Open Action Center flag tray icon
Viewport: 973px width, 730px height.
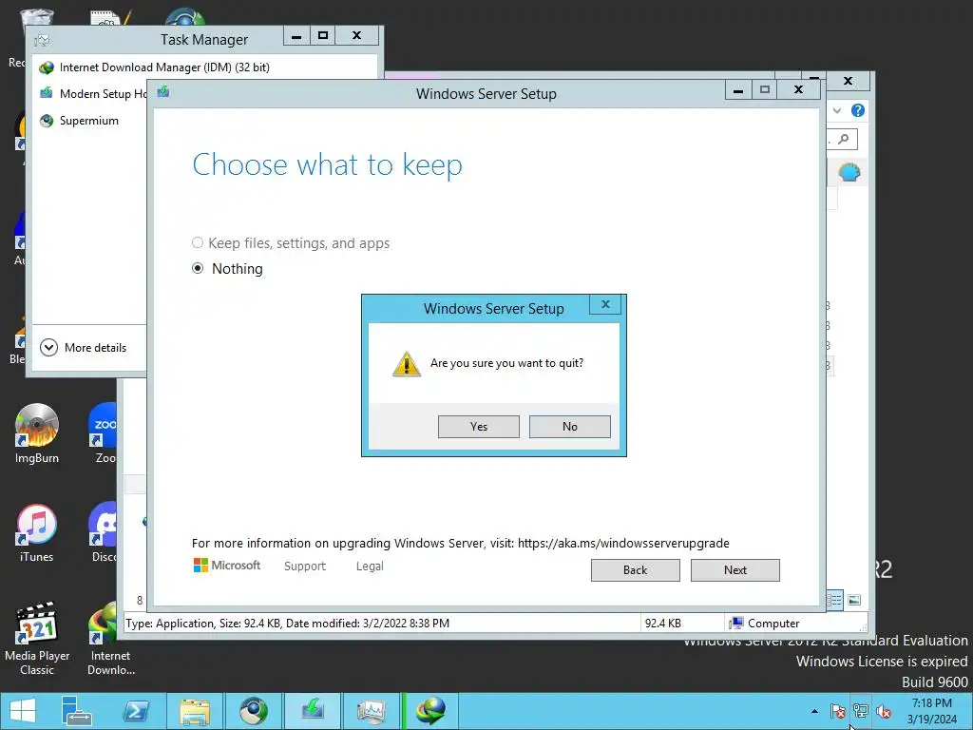[838, 711]
